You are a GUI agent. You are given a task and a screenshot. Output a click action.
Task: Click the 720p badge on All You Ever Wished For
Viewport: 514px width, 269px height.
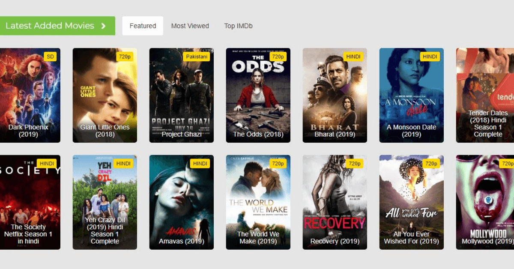pyautogui.click(x=431, y=164)
